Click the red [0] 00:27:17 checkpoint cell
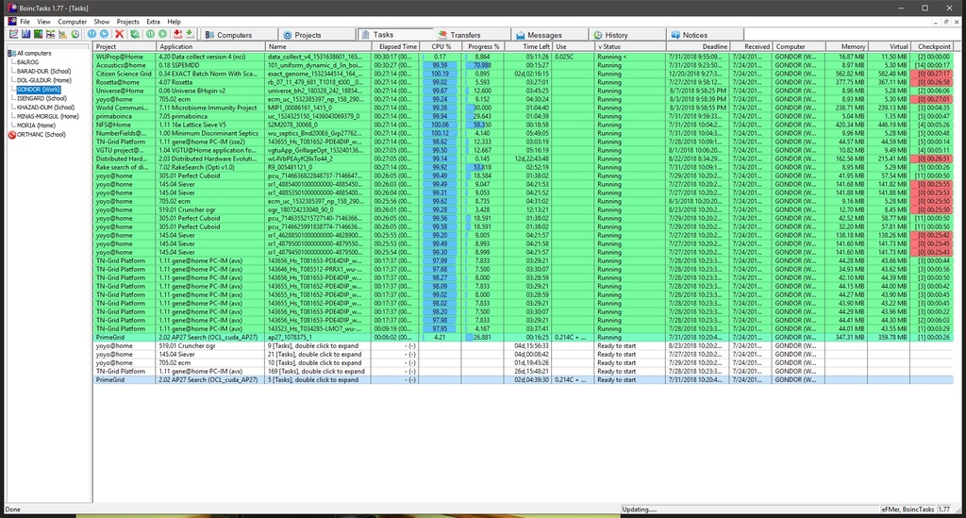 [932, 74]
